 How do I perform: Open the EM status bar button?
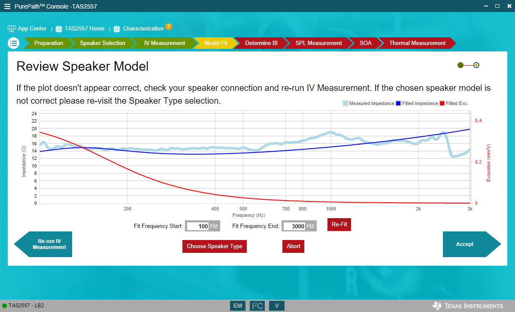pos(238,306)
